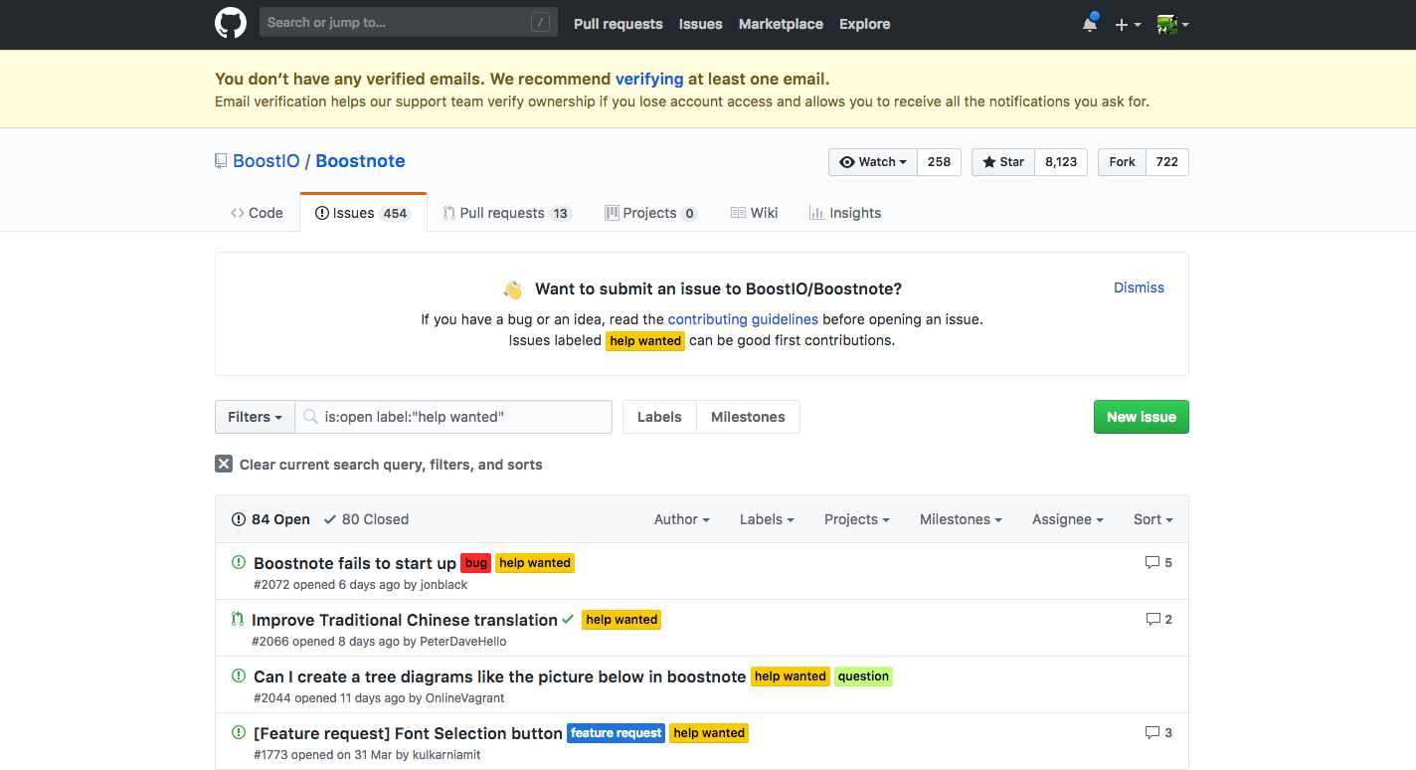Click the repository book icon beside BoostIO
Viewport: 1416px width, 770px height.
coord(221,161)
